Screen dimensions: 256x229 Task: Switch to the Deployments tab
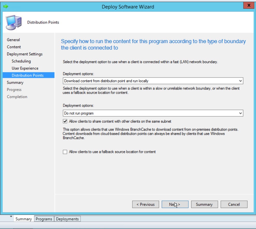click(x=67, y=219)
